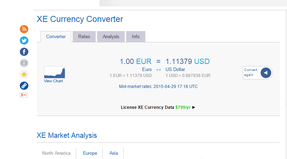Image resolution: width=287 pixels, height=159 pixels.
Task: Open the RSS feed icon
Action: (24, 29)
